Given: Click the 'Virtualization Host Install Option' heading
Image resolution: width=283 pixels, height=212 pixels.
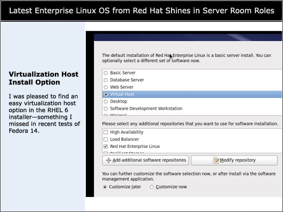Looking at the screenshot, I should 43,78.
